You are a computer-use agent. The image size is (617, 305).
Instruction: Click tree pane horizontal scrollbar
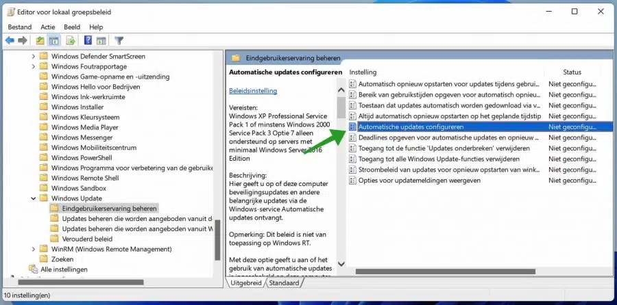pos(81,282)
